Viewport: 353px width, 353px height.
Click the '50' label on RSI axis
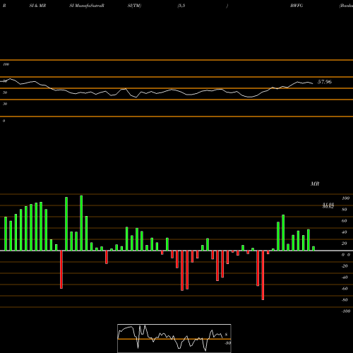tap(5, 92)
